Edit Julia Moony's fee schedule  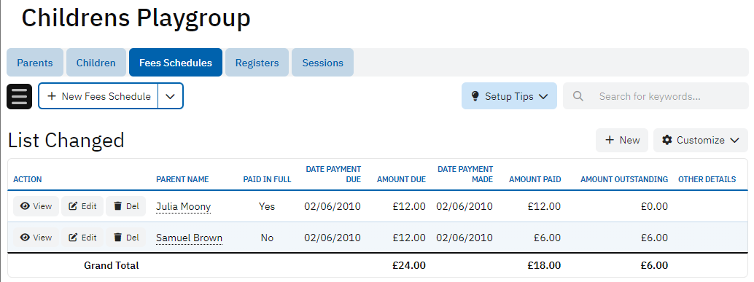click(82, 206)
